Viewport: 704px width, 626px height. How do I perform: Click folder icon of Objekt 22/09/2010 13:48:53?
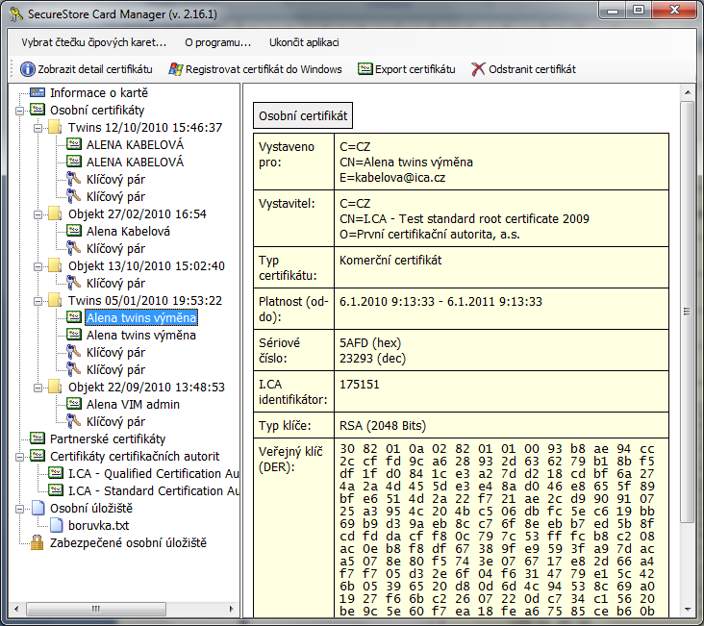55,387
